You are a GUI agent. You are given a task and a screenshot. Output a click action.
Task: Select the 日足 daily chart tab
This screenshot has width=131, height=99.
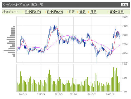click(72, 12)
